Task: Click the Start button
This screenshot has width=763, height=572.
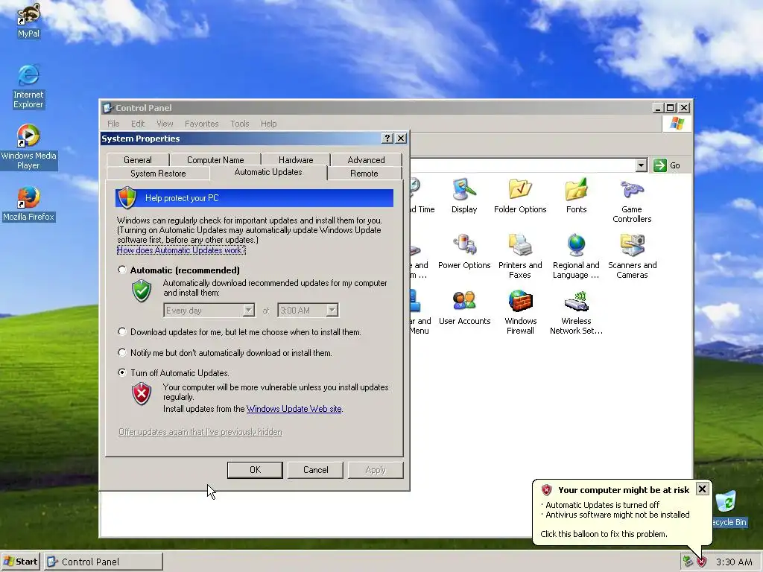Action: [20, 562]
